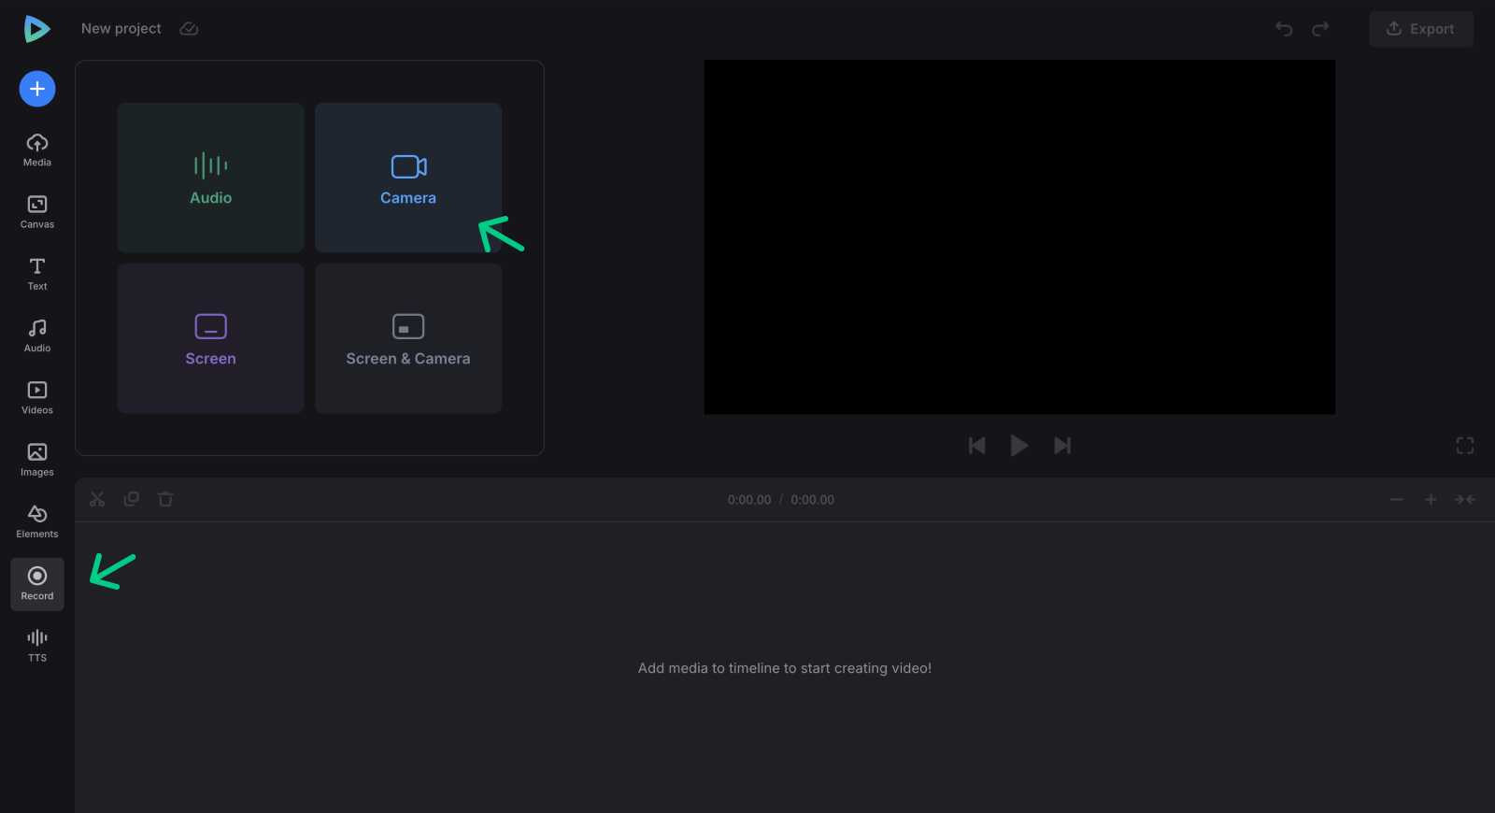Play the video preview
Image resolution: width=1495 pixels, height=813 pixels.
pyautogui.click(x=1019, y=446)
